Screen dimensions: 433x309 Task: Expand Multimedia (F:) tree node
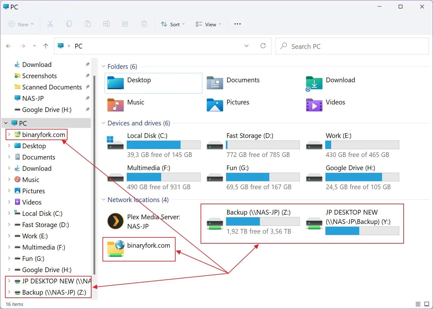pyautogui.click(x=9, y=247)
